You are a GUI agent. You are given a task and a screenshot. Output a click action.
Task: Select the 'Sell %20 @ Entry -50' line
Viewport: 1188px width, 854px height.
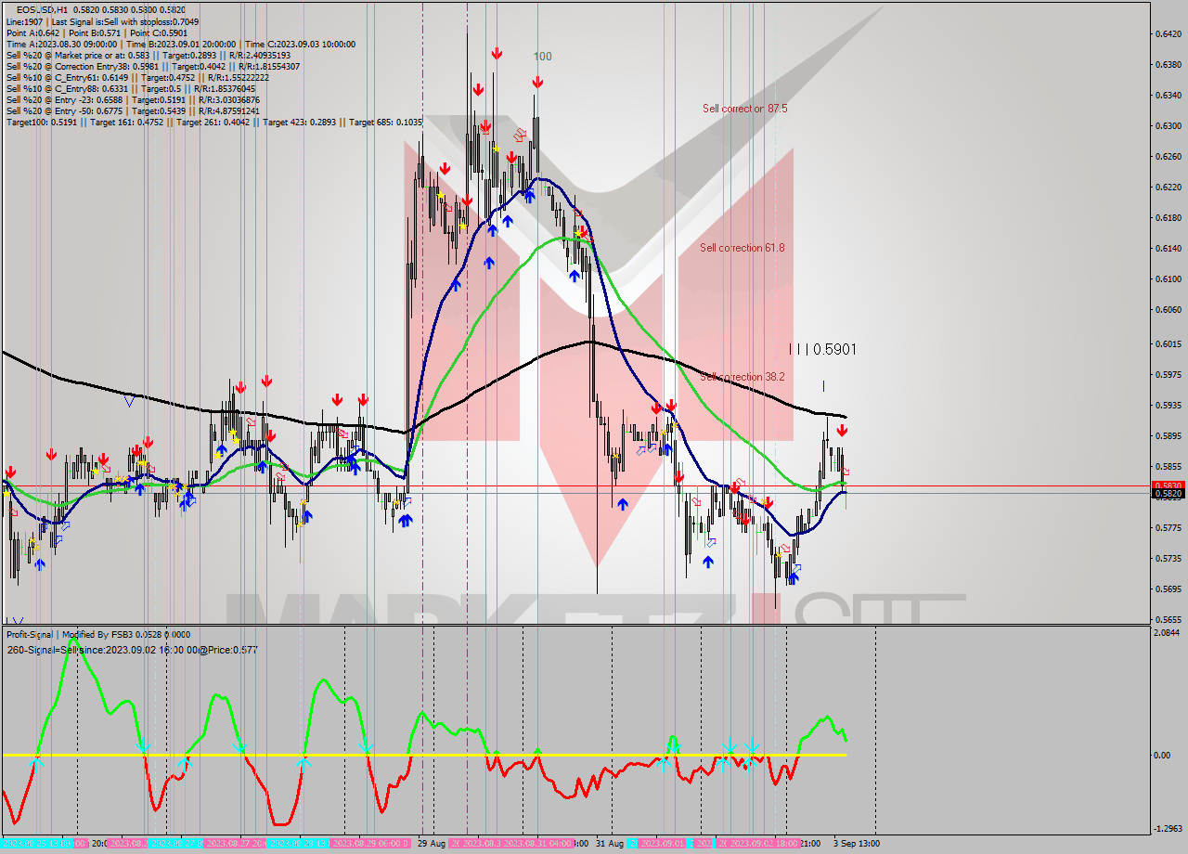tap(133, 110)
